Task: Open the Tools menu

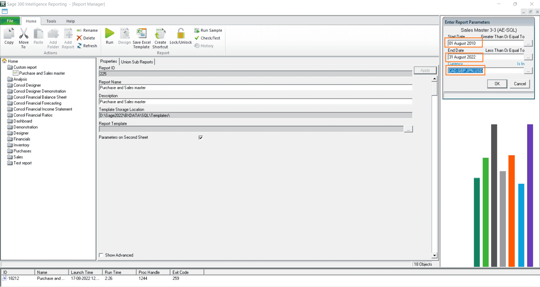Action: coord(51,21)
